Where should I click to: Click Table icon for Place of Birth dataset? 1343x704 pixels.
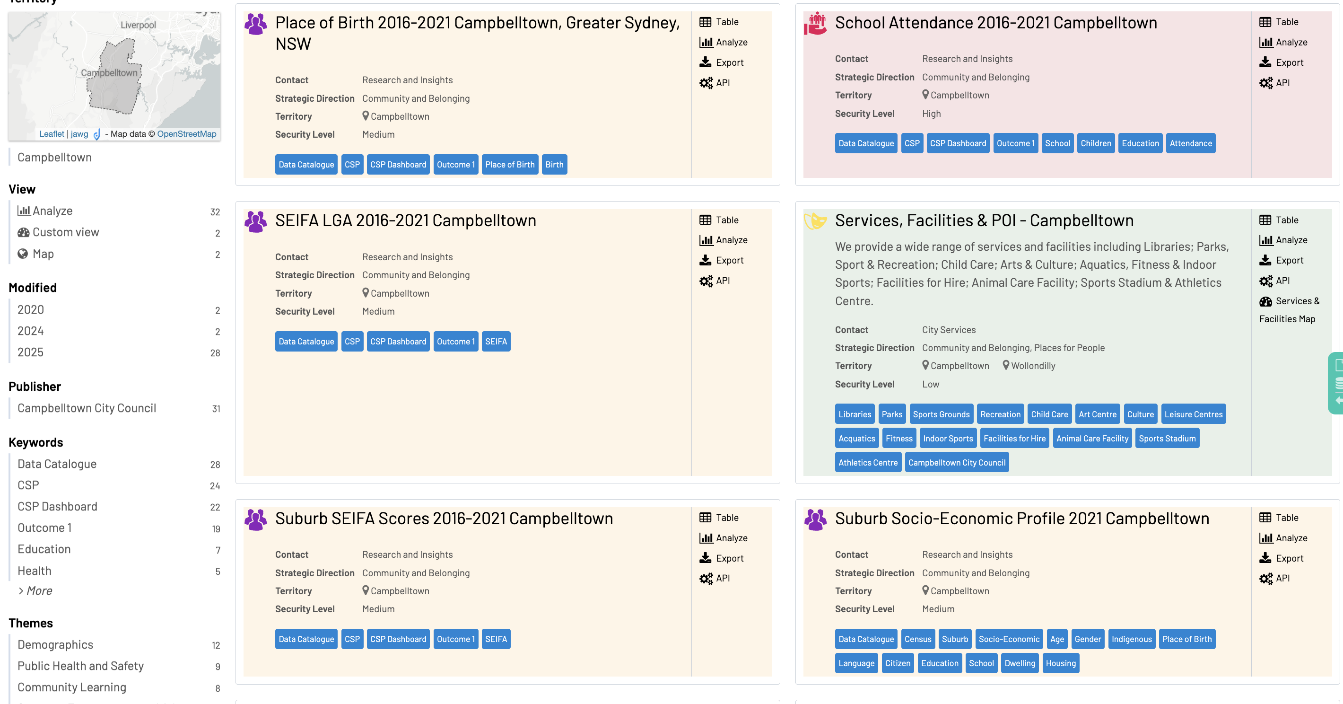(706, 22)
